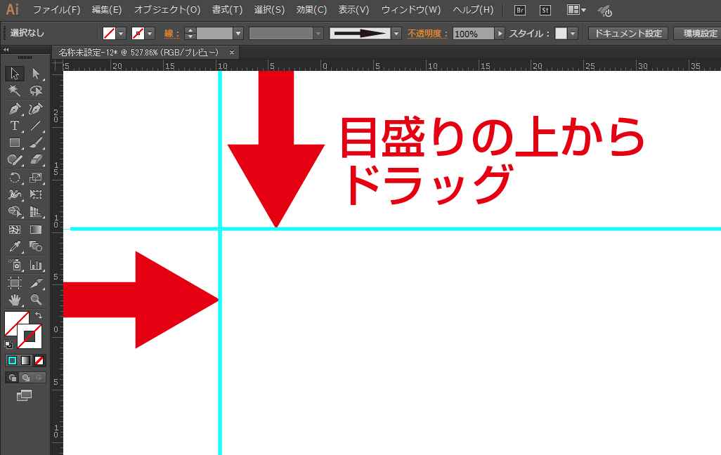The height and width of the screenshot is (455, 721).
Task: Select the Magic Wand tool
Action: [x=15, y=91]
